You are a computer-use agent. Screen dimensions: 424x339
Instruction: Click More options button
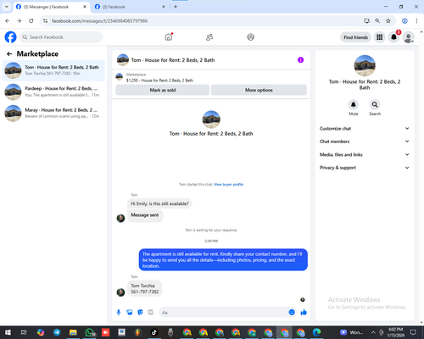(259, 90)
